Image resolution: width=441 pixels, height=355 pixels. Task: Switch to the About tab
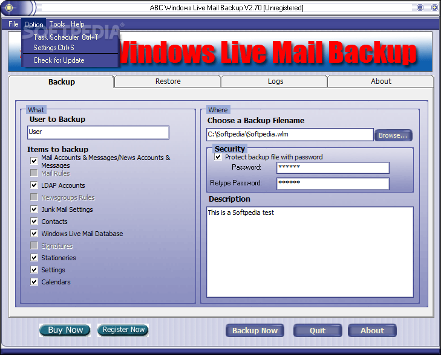point(381,81)
